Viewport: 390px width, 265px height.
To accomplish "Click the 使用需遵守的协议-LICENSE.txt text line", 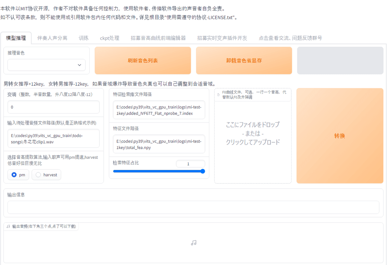I will click(x=119, y=17).
